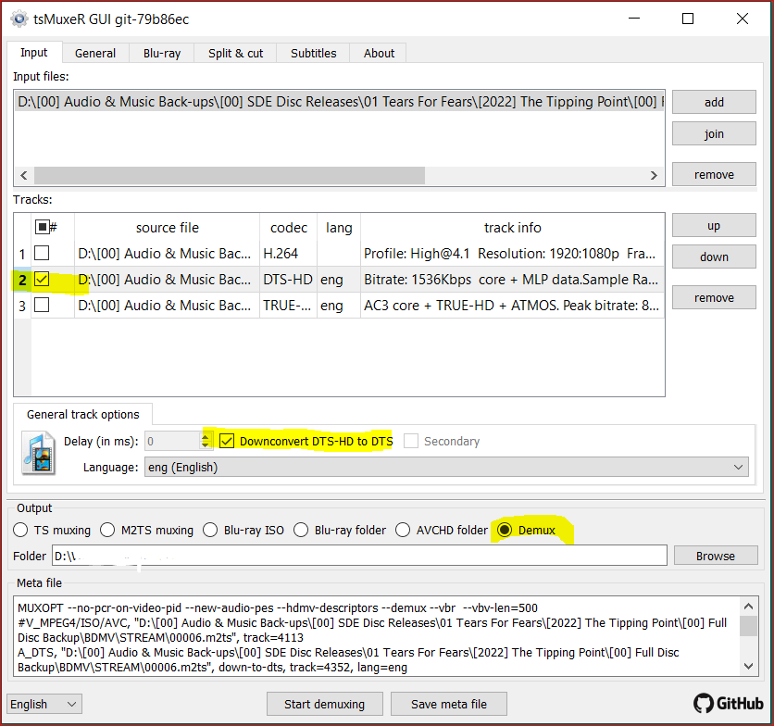Increase Delay value with up spinner arrow
Image resolution: width=774 pixels, height=726 pixels.
pos(206,436)
